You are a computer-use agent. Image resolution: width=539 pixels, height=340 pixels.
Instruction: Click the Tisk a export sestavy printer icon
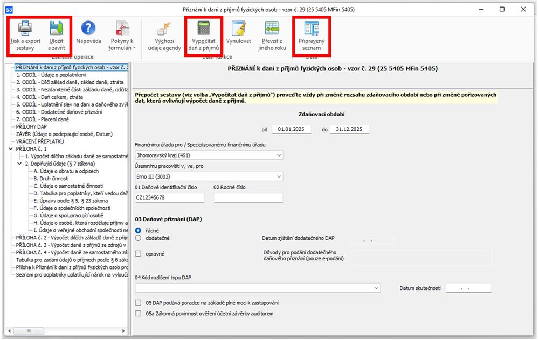[x=25, y=29]
